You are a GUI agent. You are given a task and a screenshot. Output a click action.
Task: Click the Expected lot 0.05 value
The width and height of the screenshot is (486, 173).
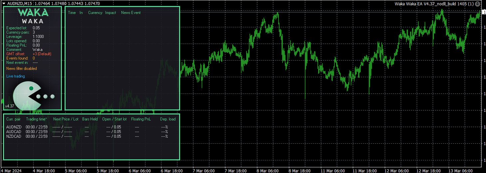(x=36, y=28)
